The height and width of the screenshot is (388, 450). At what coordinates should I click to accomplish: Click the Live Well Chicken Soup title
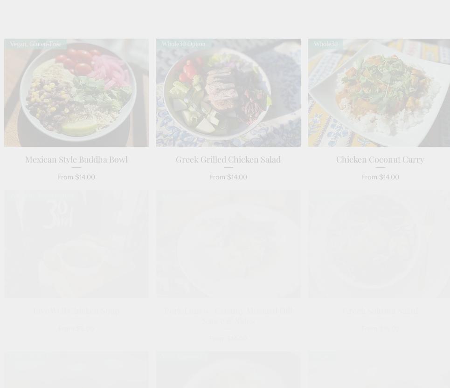coord(76,311)
